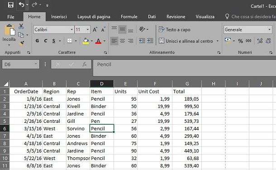Open Allineamento dialog launcher
This screenshot has height=170, width=276.
click(219, 53)
